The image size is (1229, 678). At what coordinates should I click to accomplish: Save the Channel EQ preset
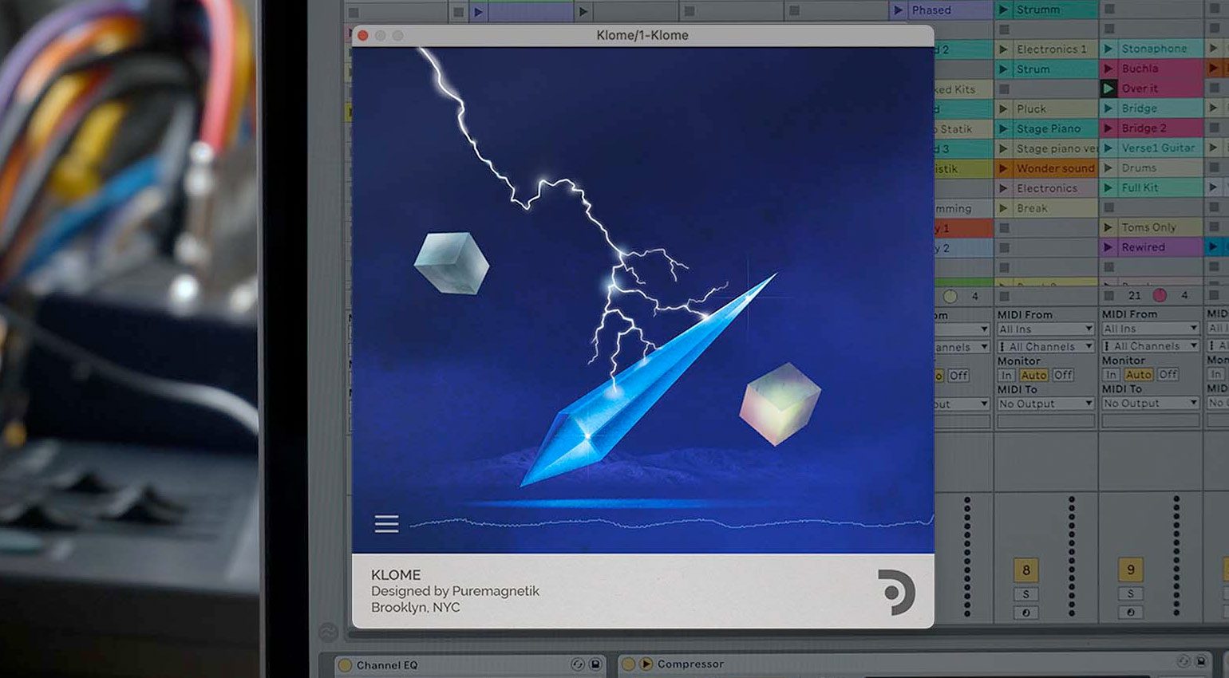point(595,664)
